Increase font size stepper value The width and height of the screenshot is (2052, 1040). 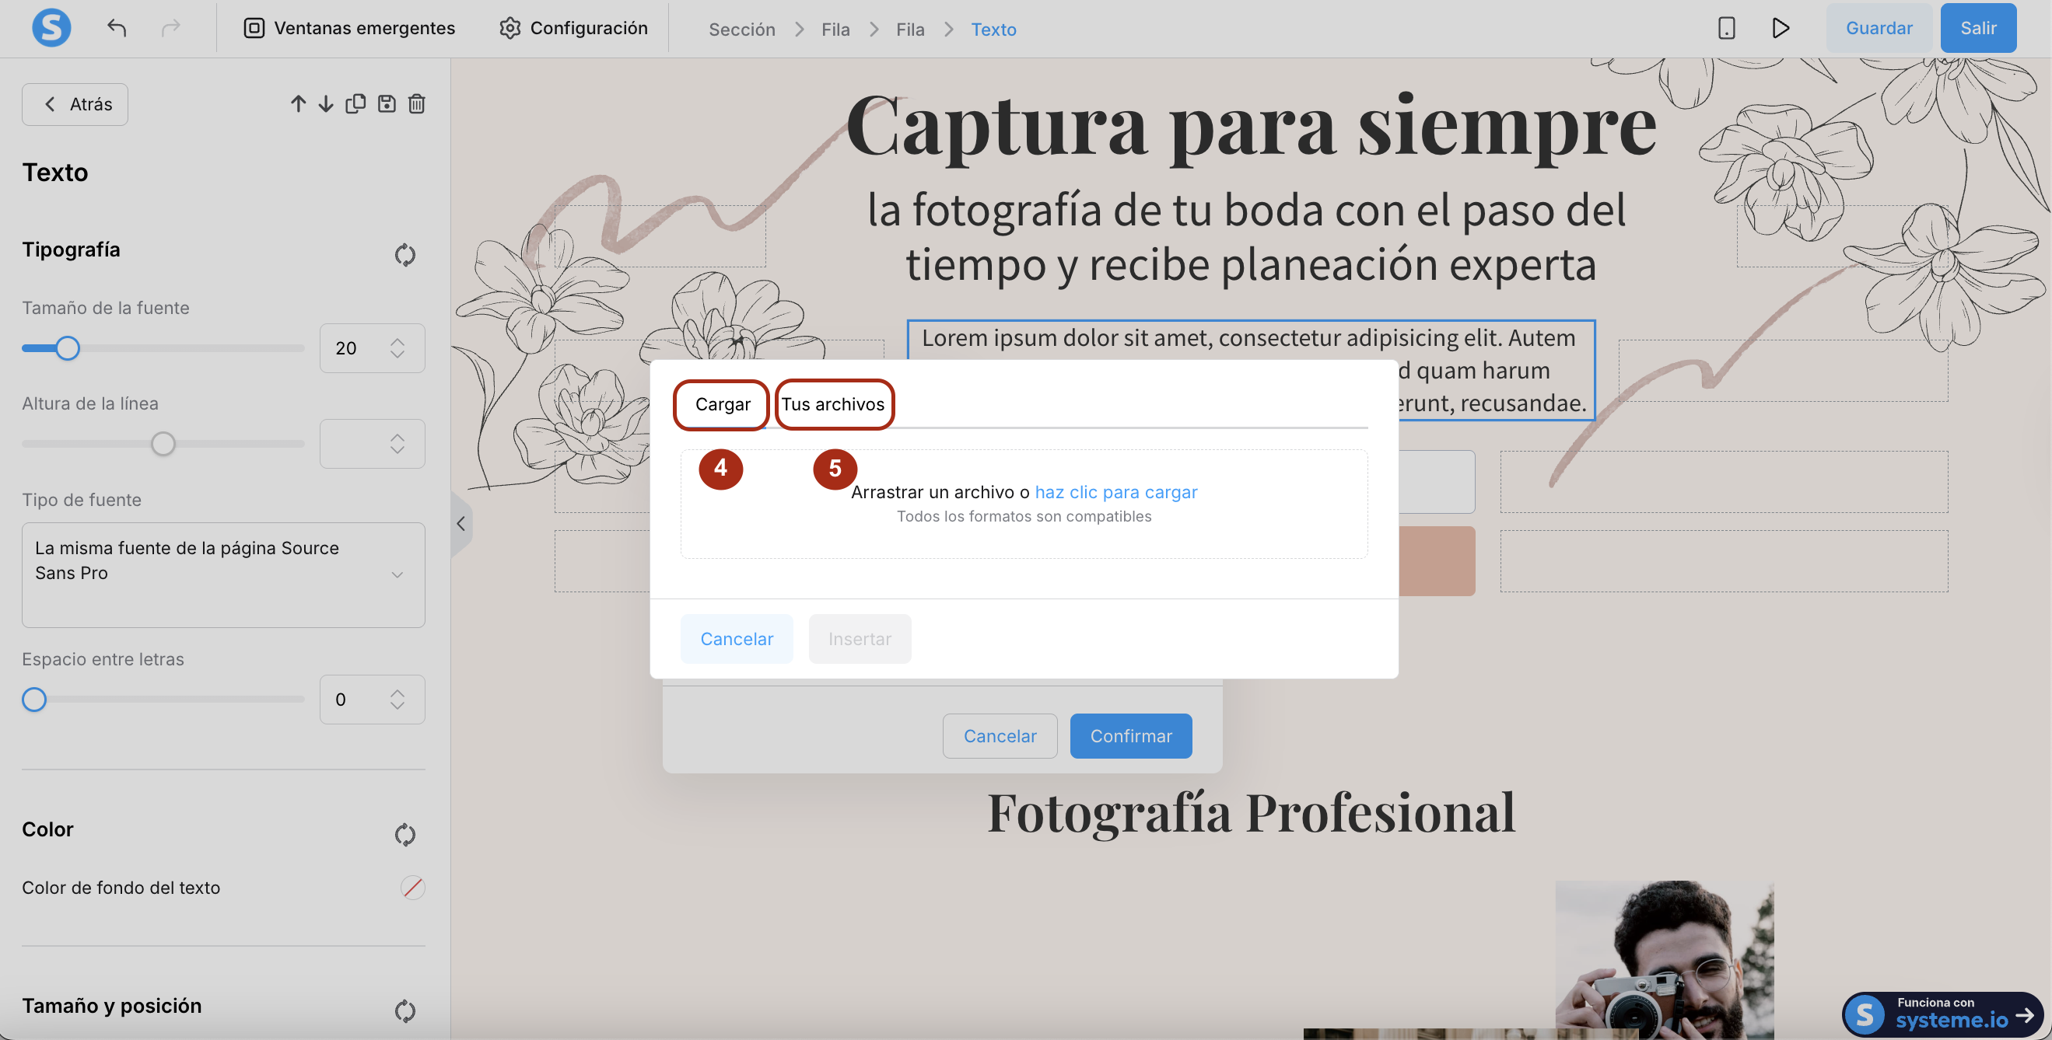point(397,341)
